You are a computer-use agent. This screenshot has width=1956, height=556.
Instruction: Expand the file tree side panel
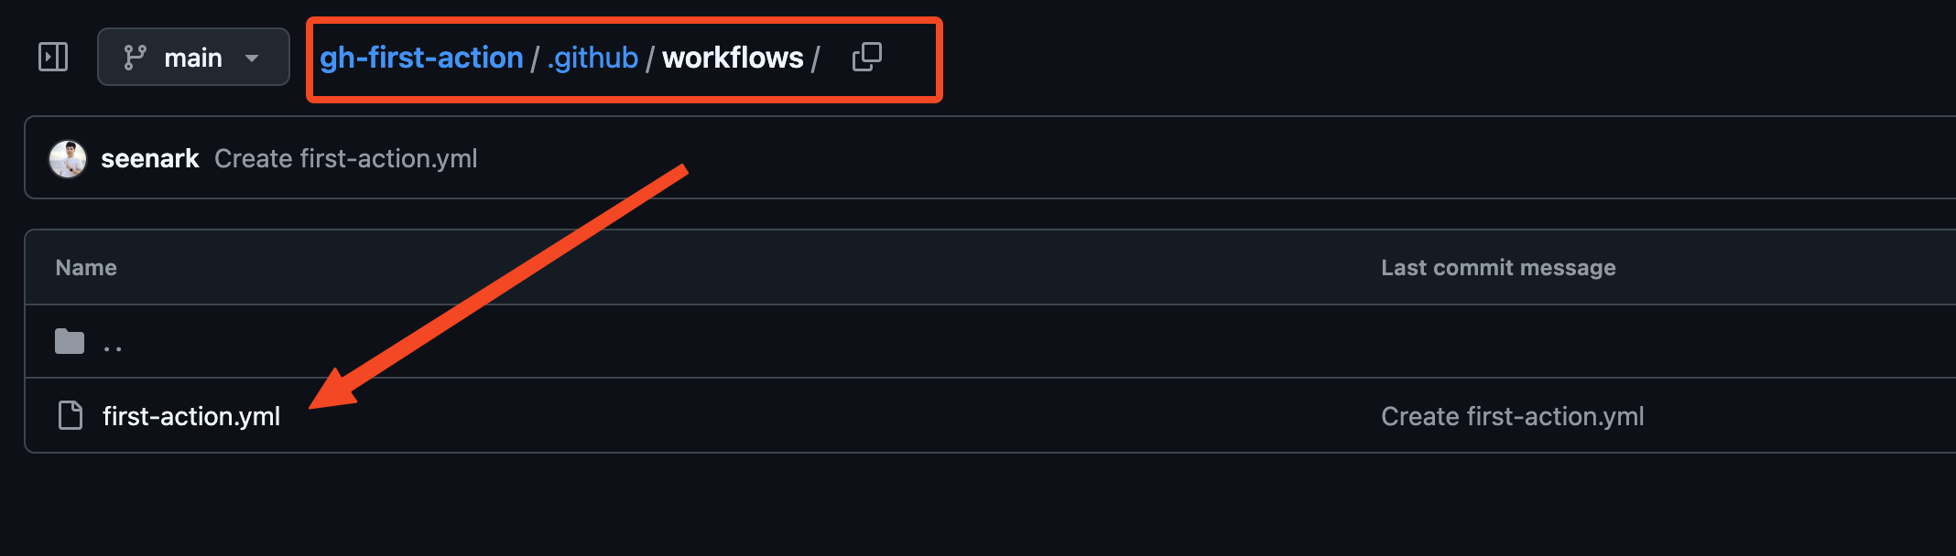click(x=53, y=57)
